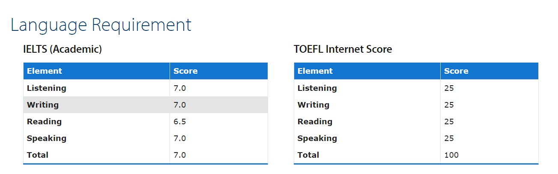Click the TOEFL Reading row label
Image resolution: width=558 pixels, height=174 pixels.
315,122
